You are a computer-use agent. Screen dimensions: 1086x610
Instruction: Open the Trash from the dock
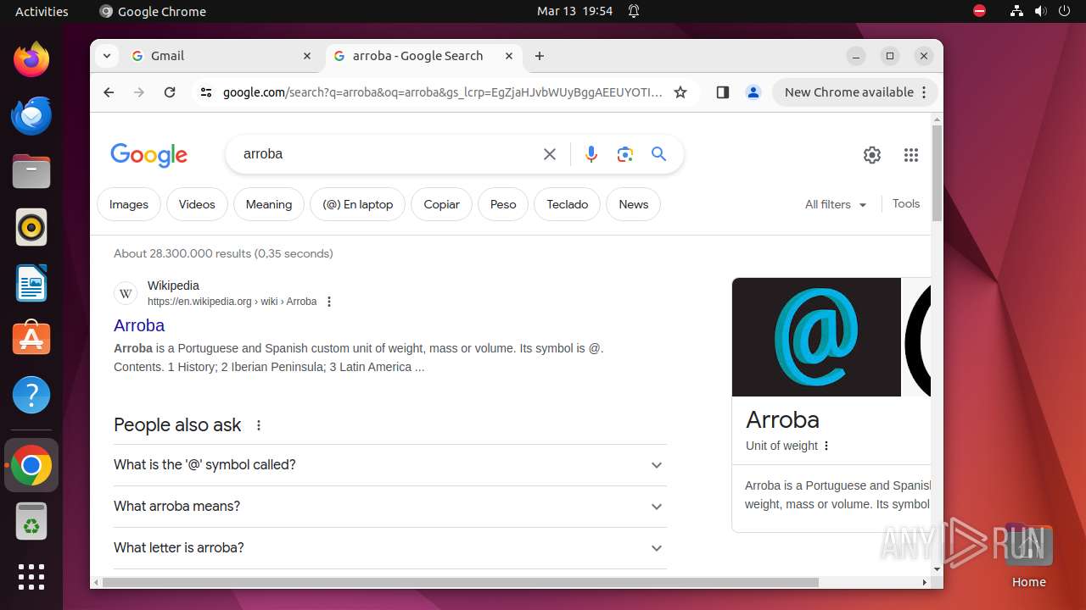pyautogui.click(x=31, y=521)
